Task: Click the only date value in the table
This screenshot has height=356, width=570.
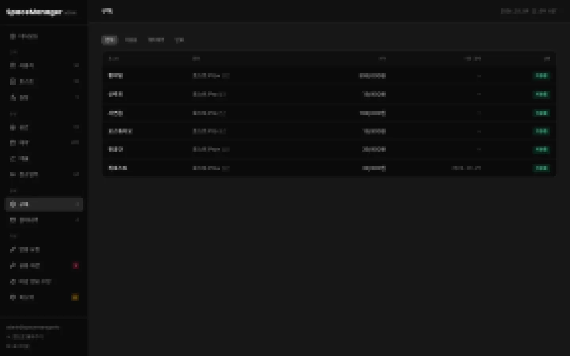Action: 466,168
